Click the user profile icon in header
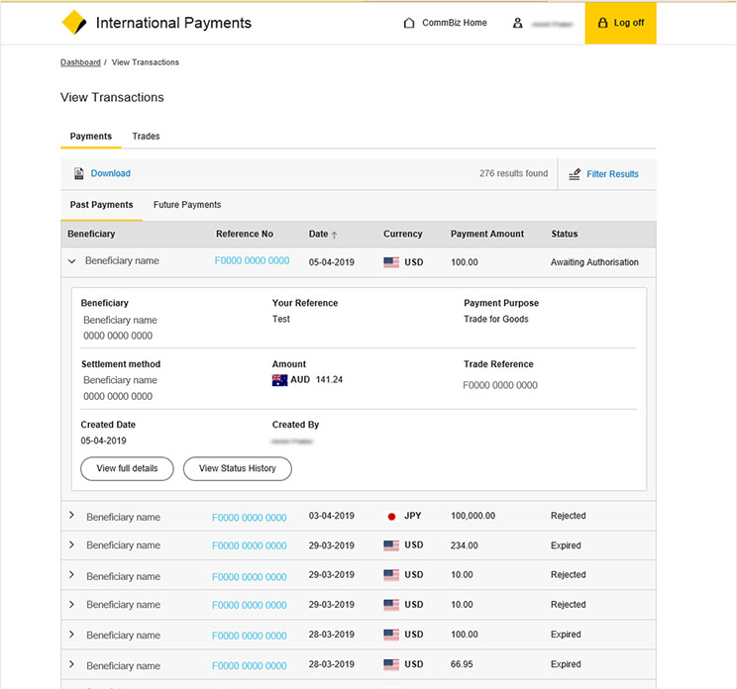Image resolution: width=737 pixels, height=689 pixels. [x=517, y=23]
